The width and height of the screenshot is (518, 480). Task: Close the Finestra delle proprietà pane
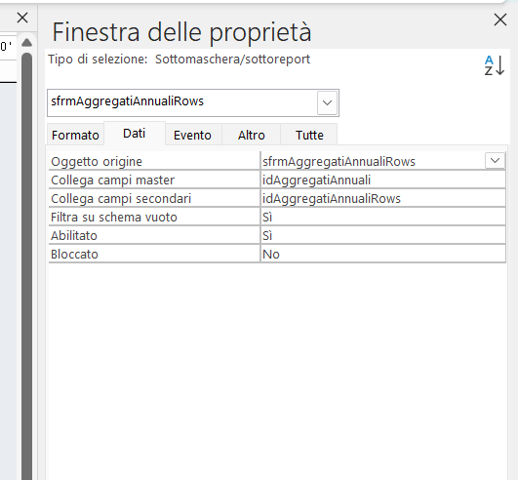[500, 20]
